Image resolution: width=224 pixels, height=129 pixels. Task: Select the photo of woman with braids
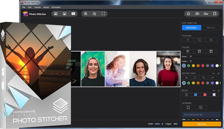coord(93,69)
